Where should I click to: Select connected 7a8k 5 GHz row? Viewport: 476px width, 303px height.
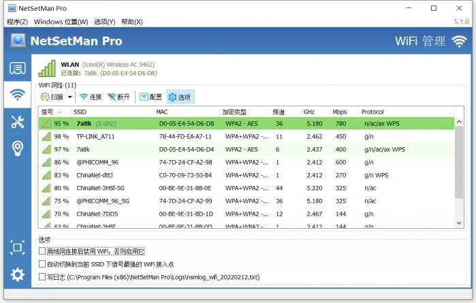(247, 123)
